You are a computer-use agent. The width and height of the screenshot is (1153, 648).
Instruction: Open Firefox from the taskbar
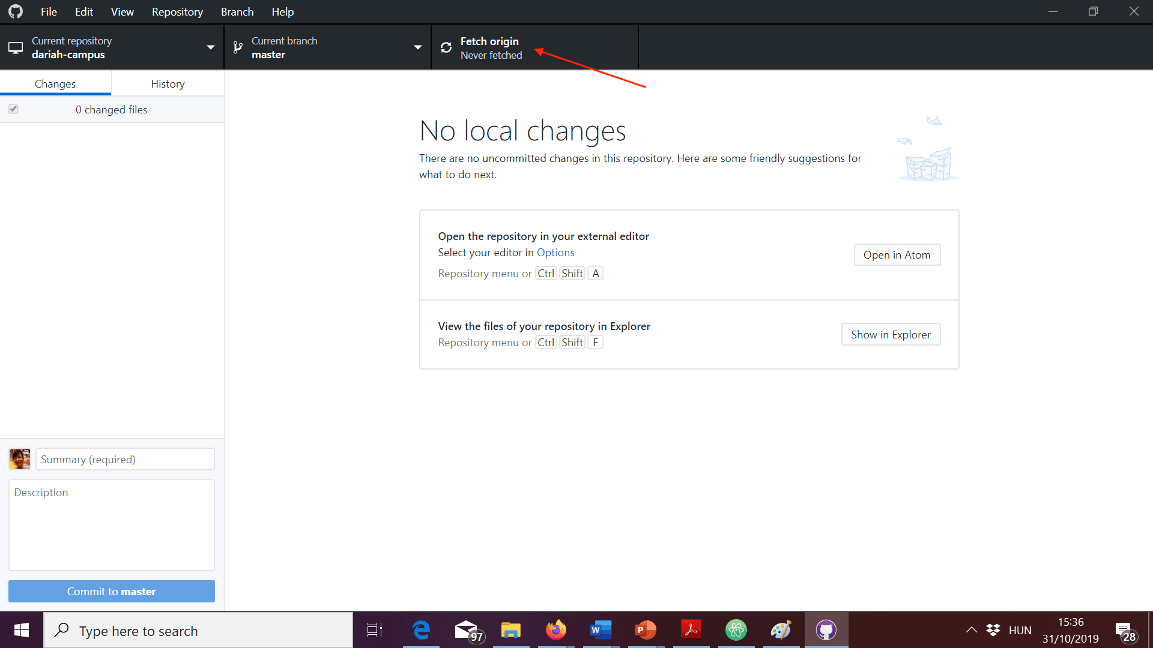(555, 630)
